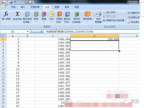Switch to the Data (数据) tab
This screenshot has width=144, height=108.
[x=57, y=7]
